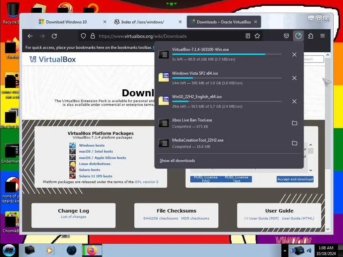Toggle reader view icon in address bar
The image size is (343, 257).
(x=248, y=36)
